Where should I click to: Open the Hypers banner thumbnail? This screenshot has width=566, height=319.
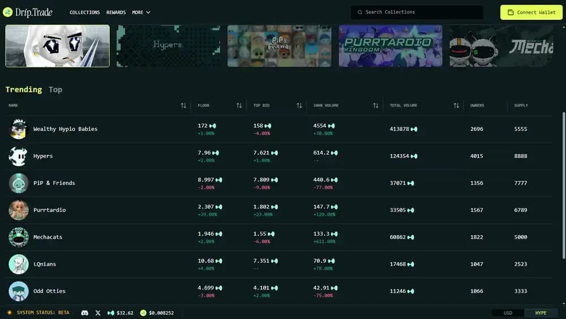(x=168, y=46)
